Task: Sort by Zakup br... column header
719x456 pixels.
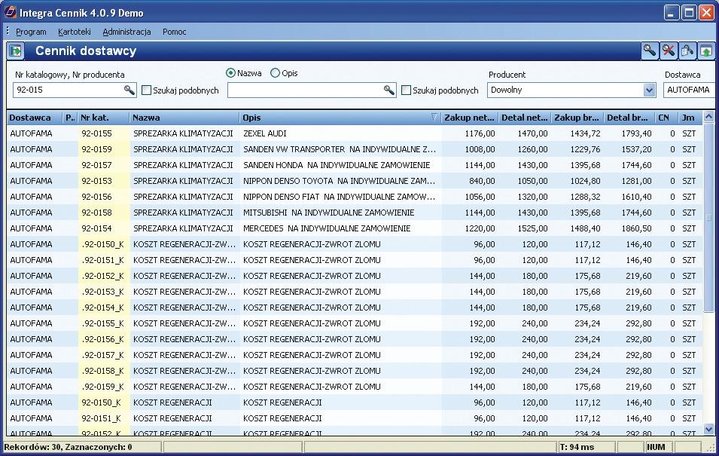Action: coord(577,118)
